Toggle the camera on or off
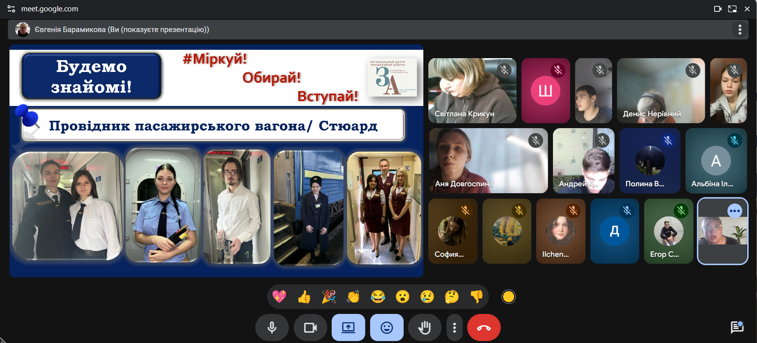This screenshot has height=343, width=757. tap(310, 328)
